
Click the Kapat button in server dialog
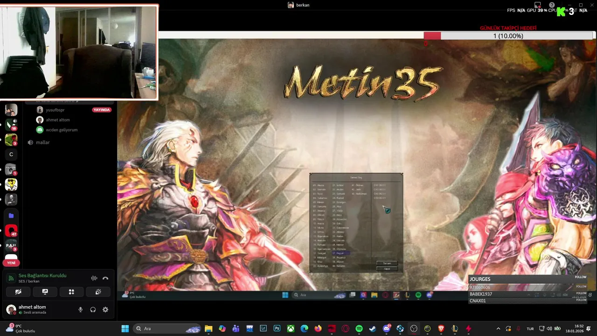(x=387, y=269)
